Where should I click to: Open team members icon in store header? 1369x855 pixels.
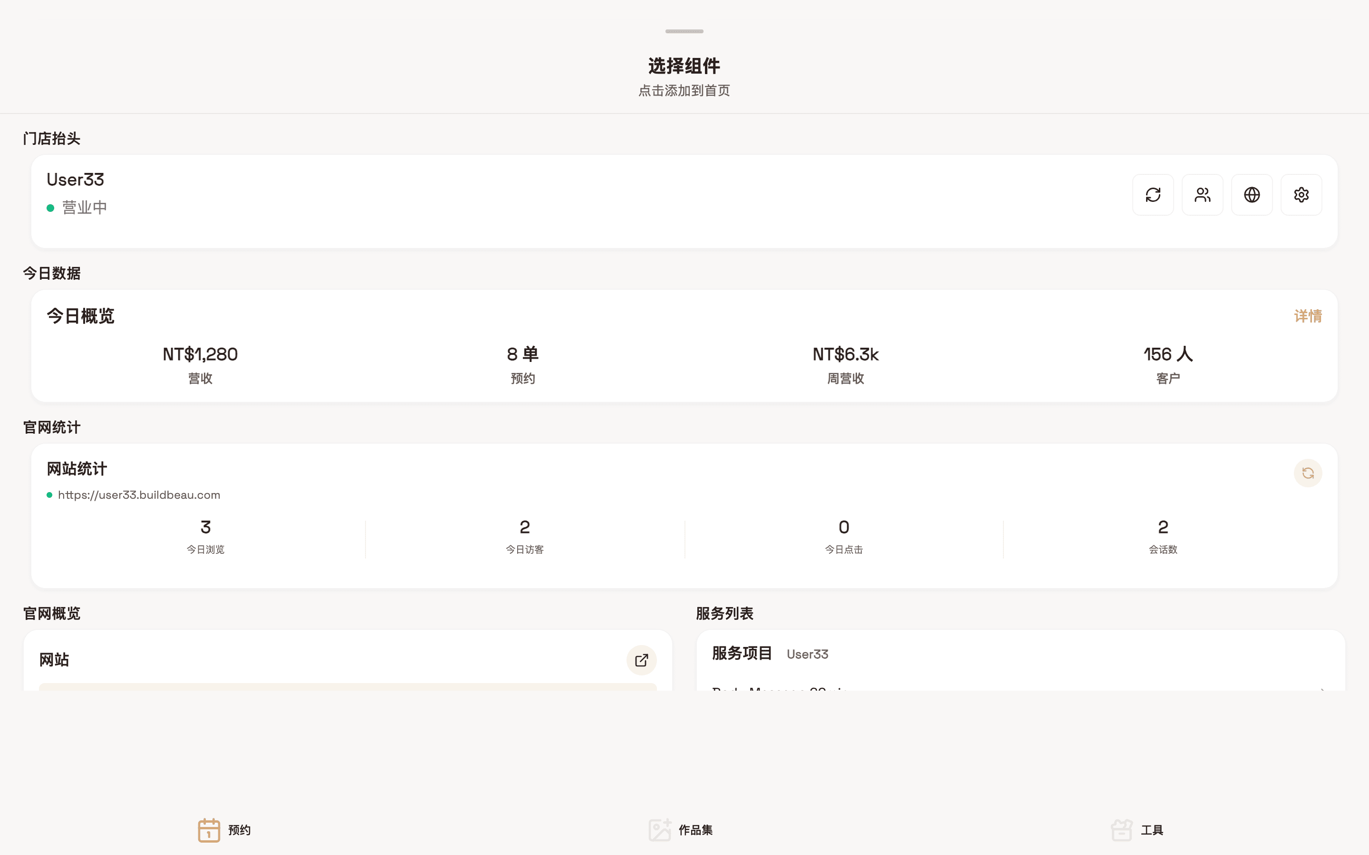(1203, 195)
